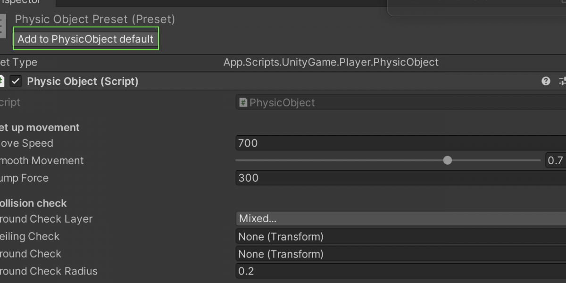Click the Jump Force value field
This screenshot has height=283, width=566.
tap(401, 178)
